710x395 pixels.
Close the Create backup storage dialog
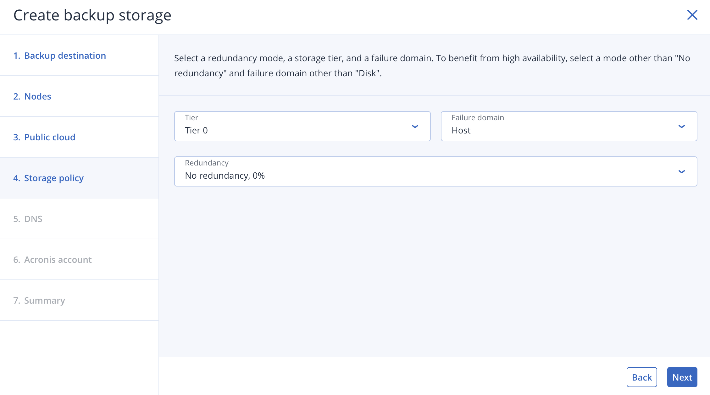(x=692, y=15)
